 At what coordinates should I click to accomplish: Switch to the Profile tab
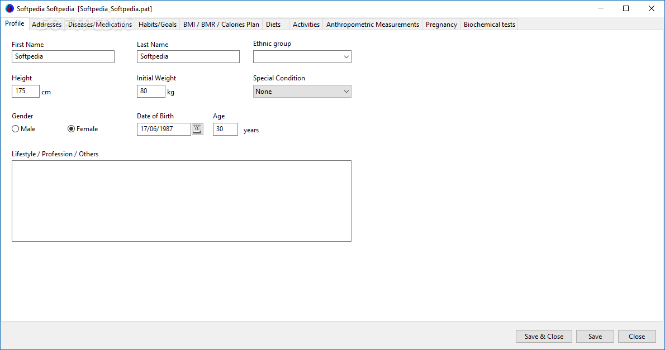click(x=15, y=24)
